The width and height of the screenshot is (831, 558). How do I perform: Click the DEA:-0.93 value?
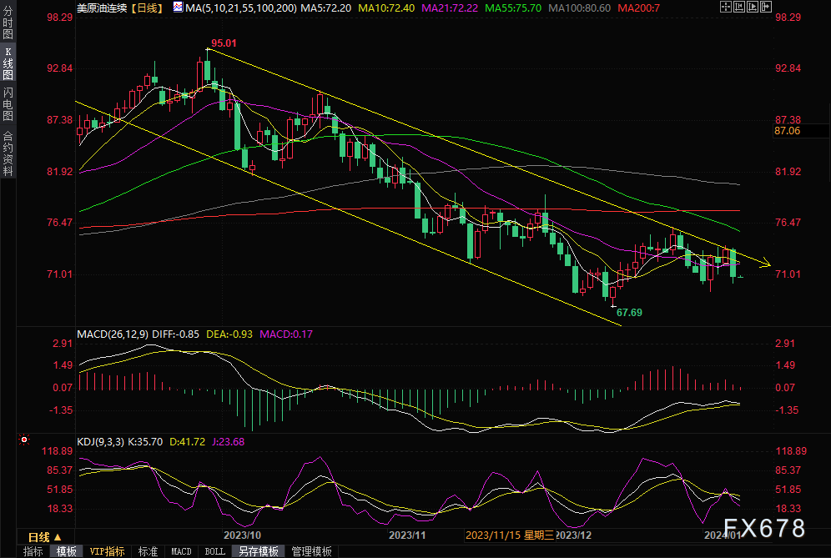click(229, 334)
